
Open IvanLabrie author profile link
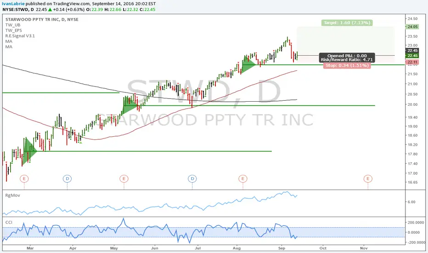13,4
